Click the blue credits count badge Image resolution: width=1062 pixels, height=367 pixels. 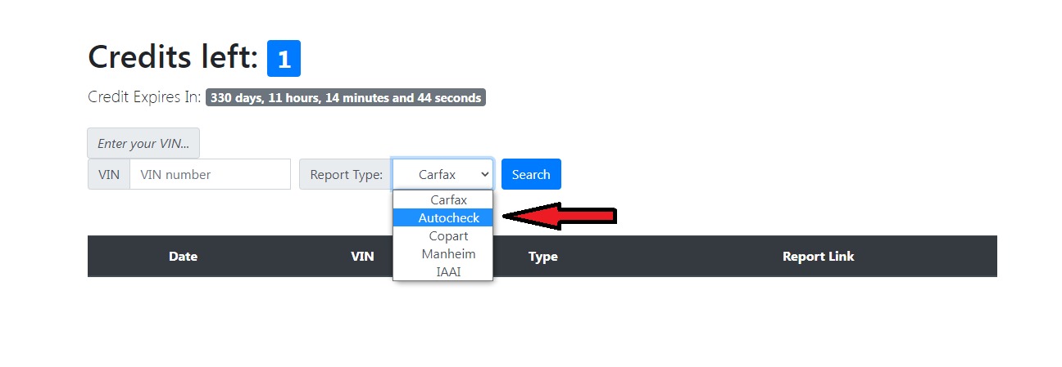284,59
